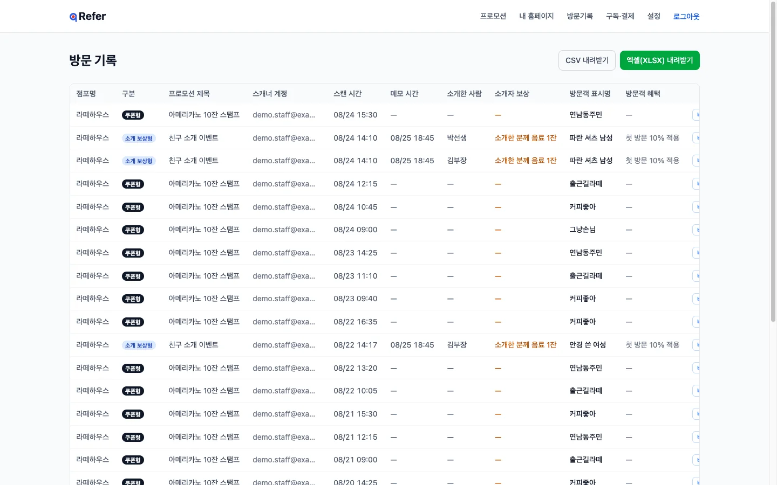Click demo.staff email in 08/21 15:30 row
This screenshot has height=485, width=777.
[x=284, y=414]
